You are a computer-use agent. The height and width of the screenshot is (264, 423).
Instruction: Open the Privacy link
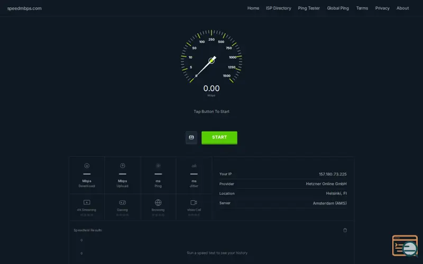point(382,8)
